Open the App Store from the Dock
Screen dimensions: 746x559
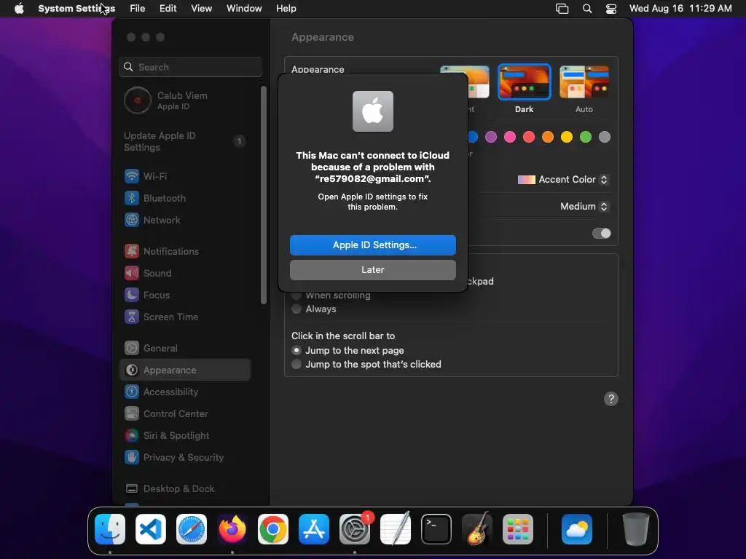coord(314,529)
